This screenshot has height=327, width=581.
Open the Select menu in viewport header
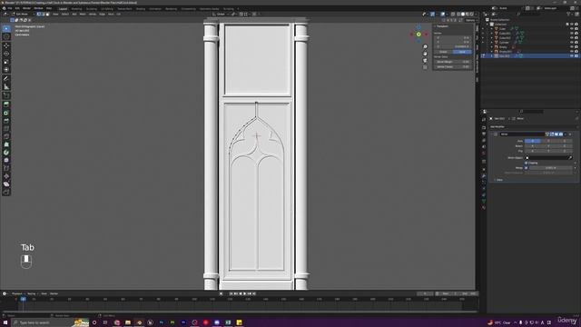tap(65, 15)
